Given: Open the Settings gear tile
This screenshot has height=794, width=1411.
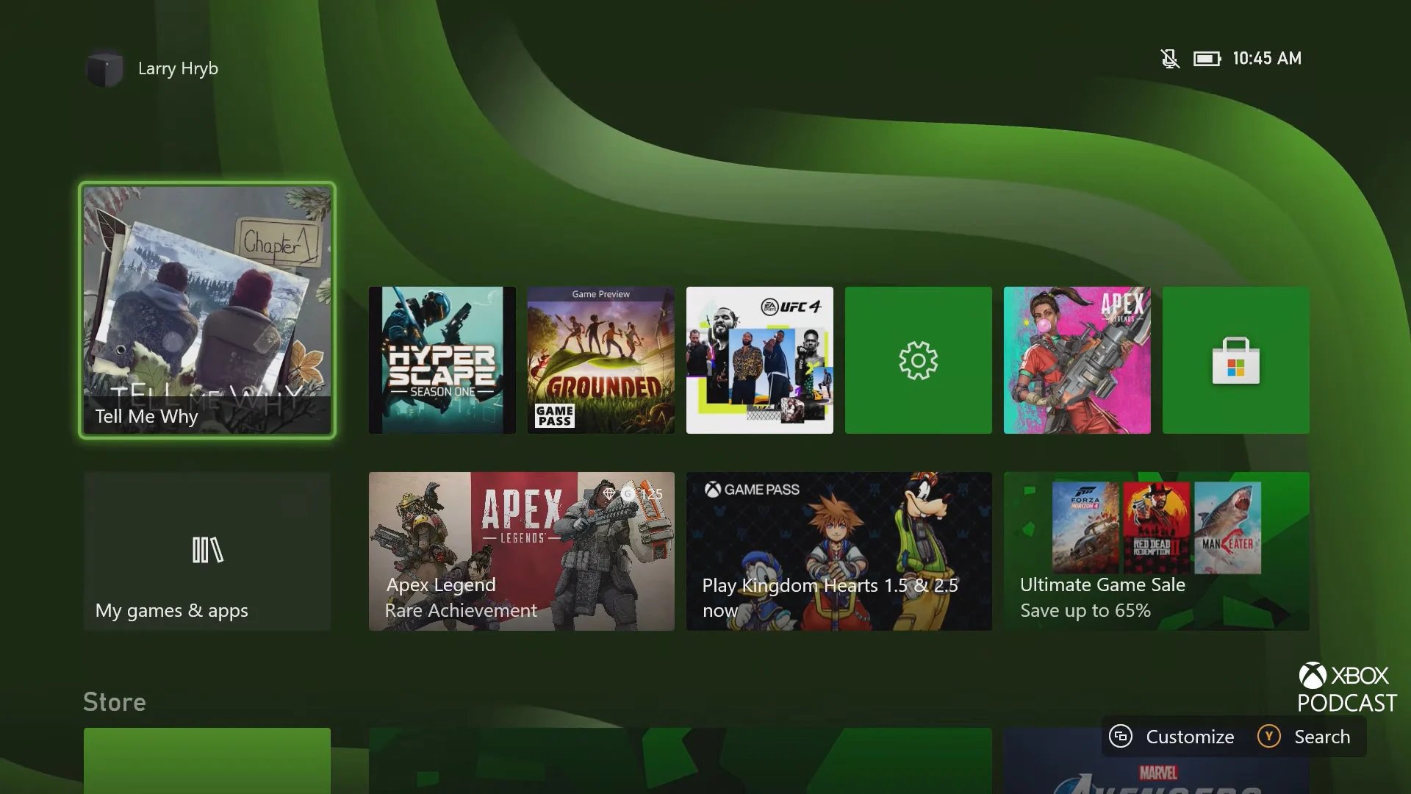Looking at the screenshot, I should 918,360.
